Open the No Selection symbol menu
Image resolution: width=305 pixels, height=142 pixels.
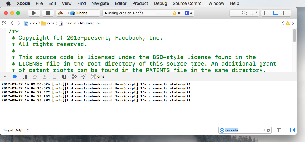(x=90, y=23)
